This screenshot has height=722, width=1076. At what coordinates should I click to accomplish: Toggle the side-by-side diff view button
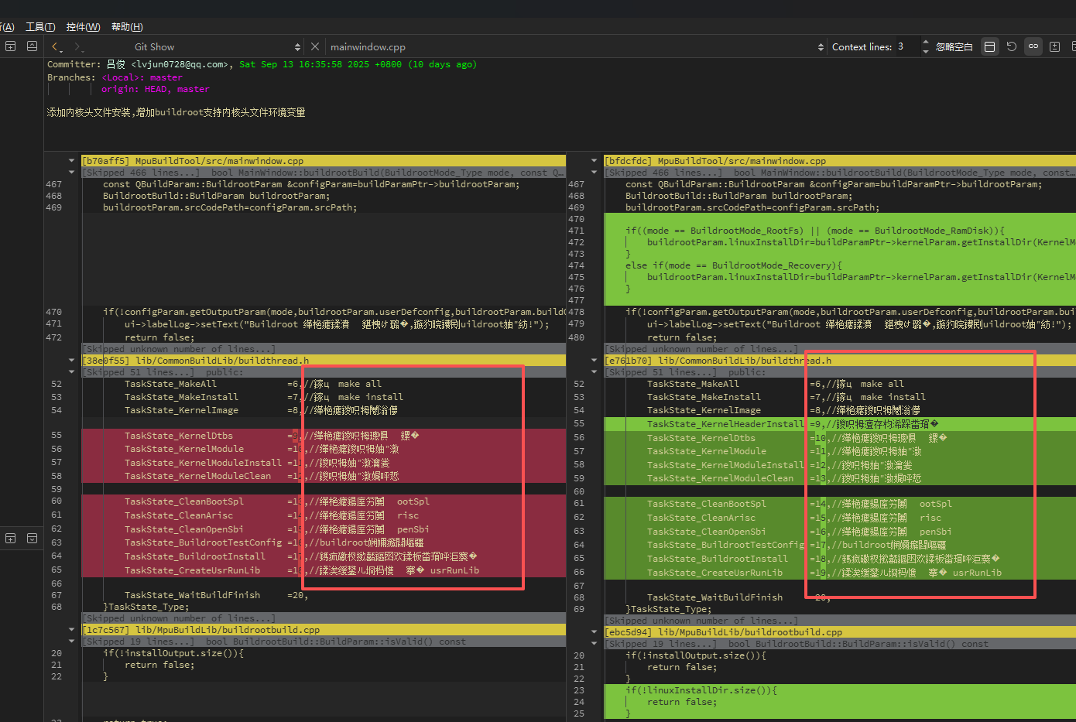[989, 46]
